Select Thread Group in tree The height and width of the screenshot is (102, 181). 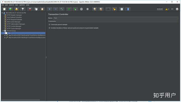pos(11,31)
